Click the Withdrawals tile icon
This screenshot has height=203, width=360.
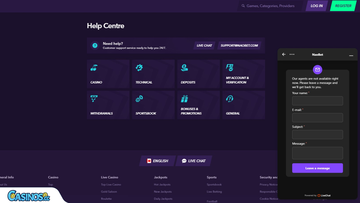pyautogui.click(x=94, y=99)
